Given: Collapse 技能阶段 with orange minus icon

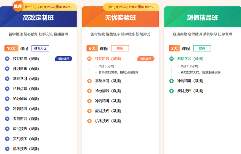Looking at the screenshot, I should tap(89, 59).
